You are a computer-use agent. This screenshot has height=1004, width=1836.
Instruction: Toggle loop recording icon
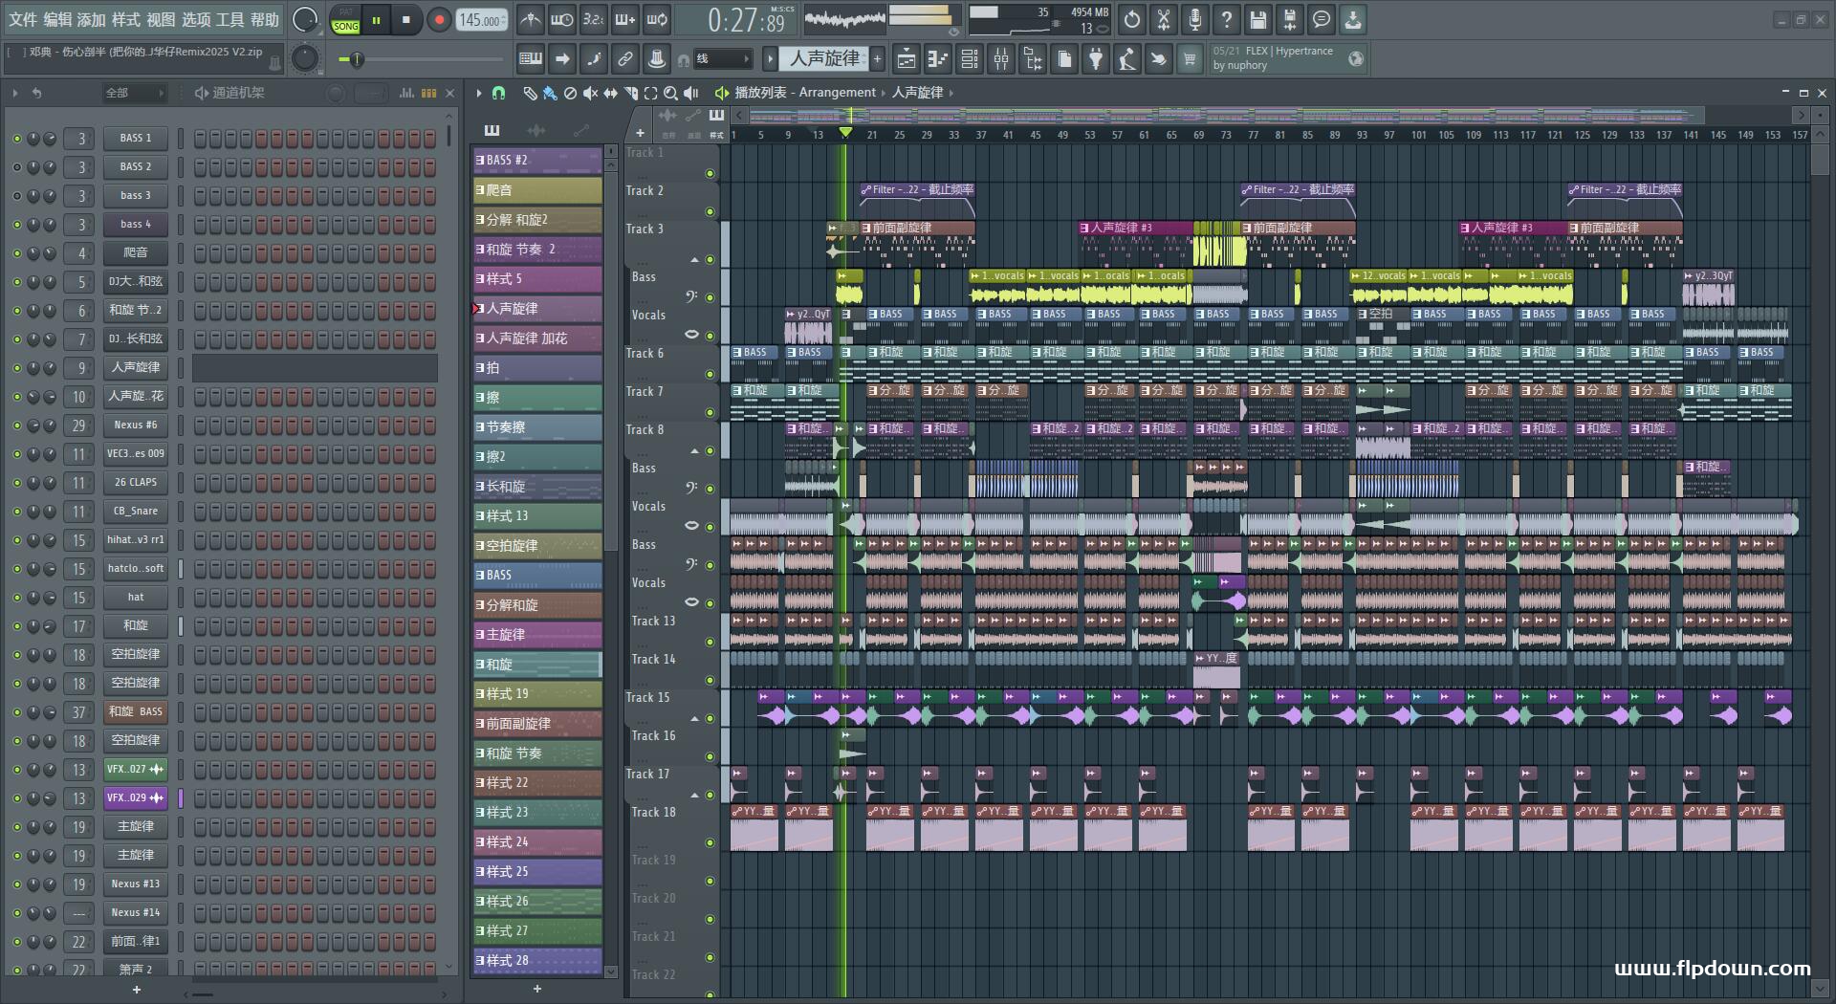tap(657, 19)
